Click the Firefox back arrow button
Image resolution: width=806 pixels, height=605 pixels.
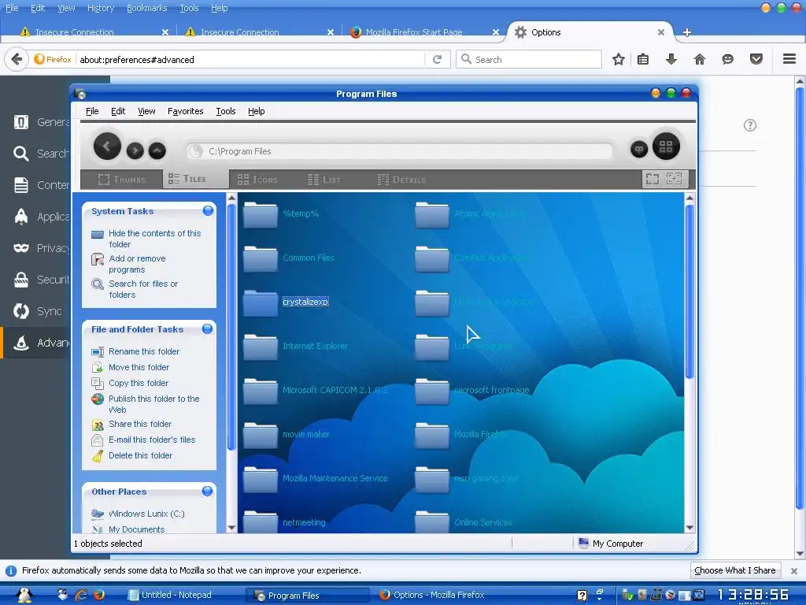coord(17,60)
